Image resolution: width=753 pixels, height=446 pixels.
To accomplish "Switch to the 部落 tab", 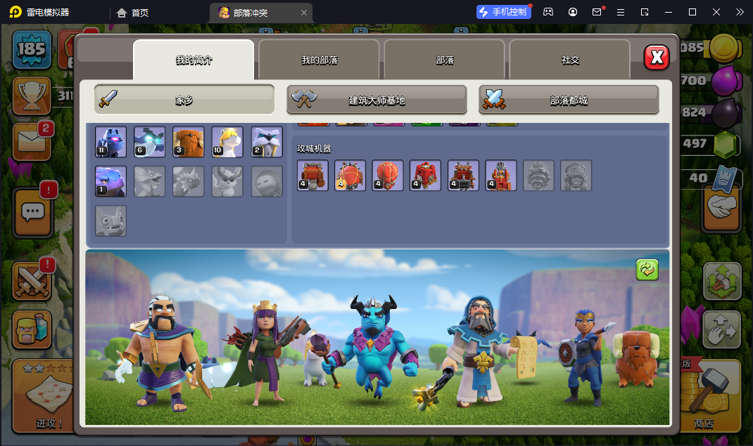I will pyautogui.click(x=445, y=60).
